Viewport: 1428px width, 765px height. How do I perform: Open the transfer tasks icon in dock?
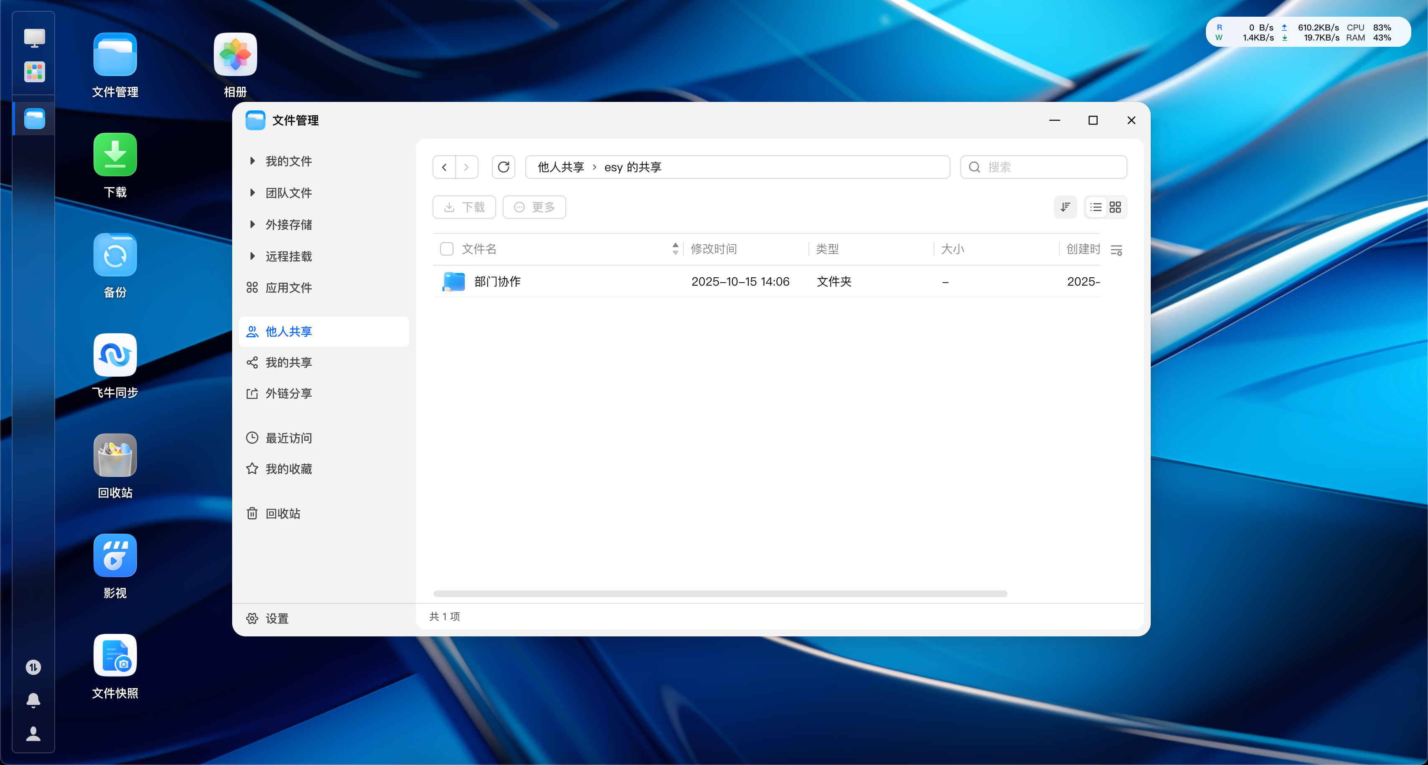(33, 667)
